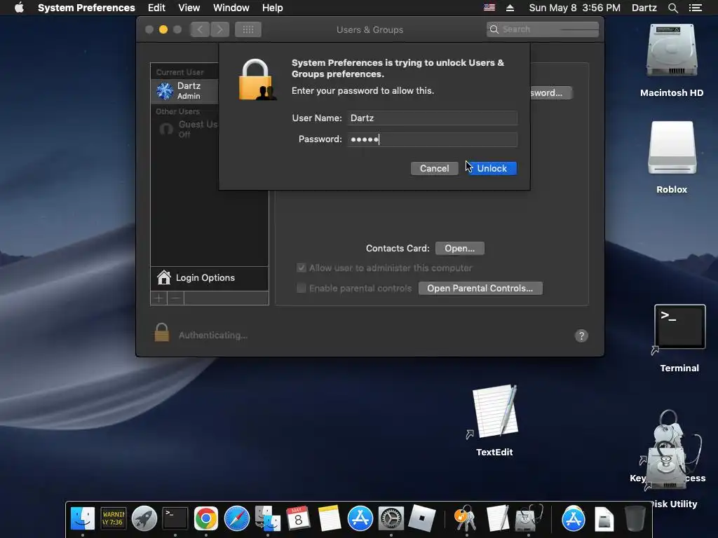Image resolution: width=718 pixels, height=538 pixels.
Task: Open the Window menu
Action: (x=231, y=8)
